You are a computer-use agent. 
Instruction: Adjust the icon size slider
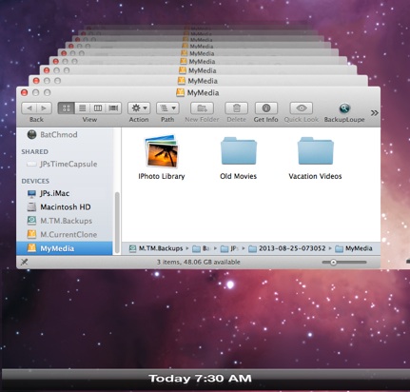point(344,263)
